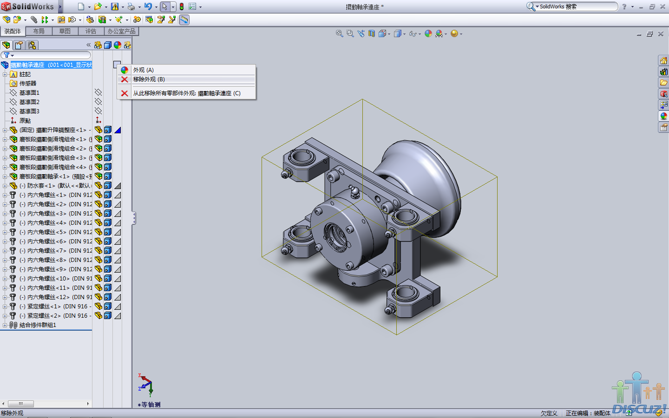
Task: Click the gray appearance triangle for 防水套<1>
Action: pyautogui.click(x=118, y=186)
